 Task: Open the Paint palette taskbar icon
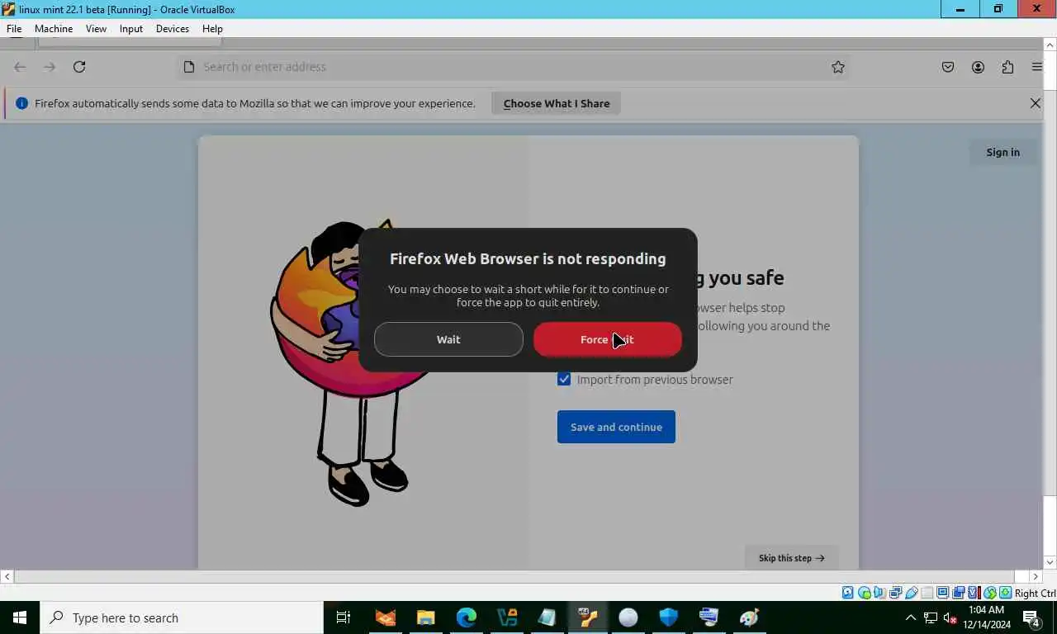749,617
